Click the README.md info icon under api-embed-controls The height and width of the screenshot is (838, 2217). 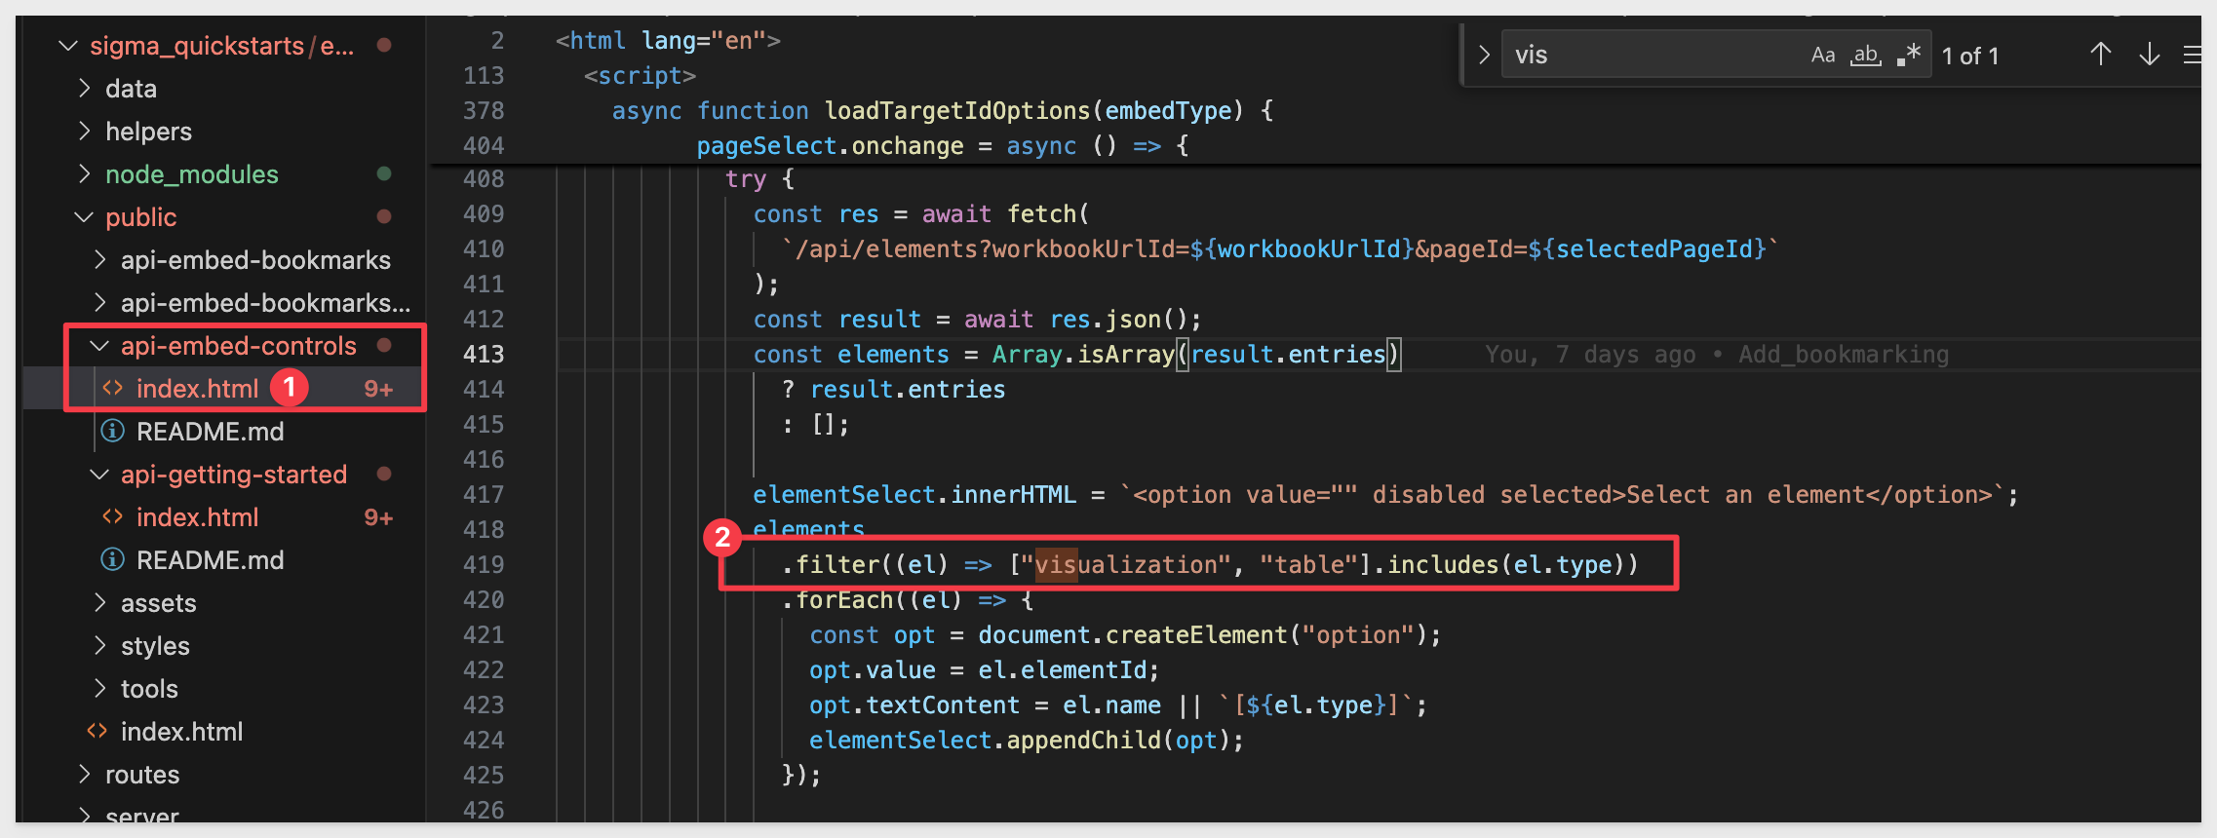pyautogui.click(x=113, y=432)
